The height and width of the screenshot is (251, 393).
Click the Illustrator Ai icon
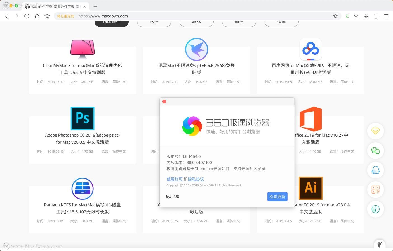311,188
